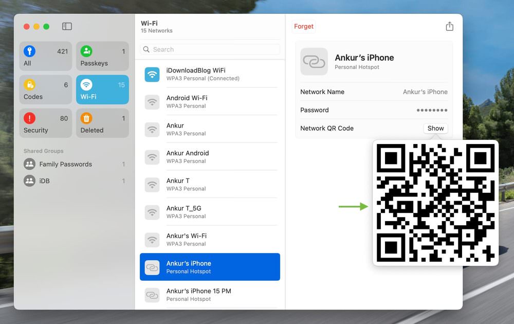
Task: Open the Passkeys category
Action: pos(102,56)
